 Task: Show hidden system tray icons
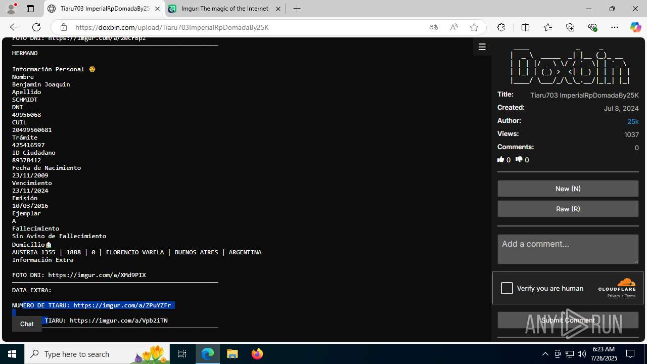click(x=545, y=354)
